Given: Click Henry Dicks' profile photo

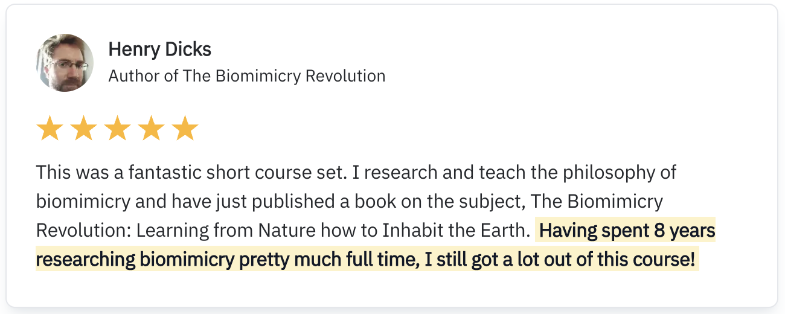Looking at the screenshot, I should pos(65,63).
